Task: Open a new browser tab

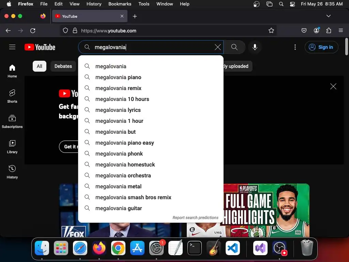Action: [135, 16]
